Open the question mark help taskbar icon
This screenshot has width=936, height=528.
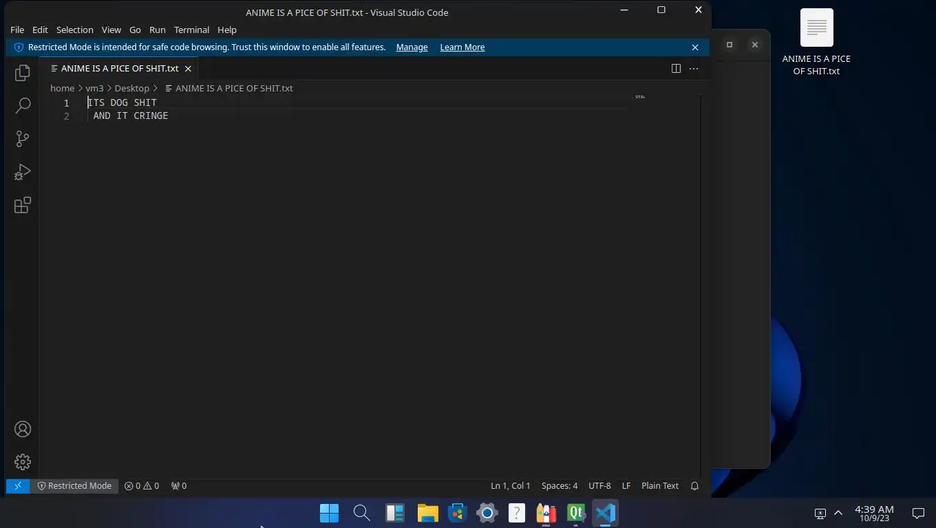(516, 513)
